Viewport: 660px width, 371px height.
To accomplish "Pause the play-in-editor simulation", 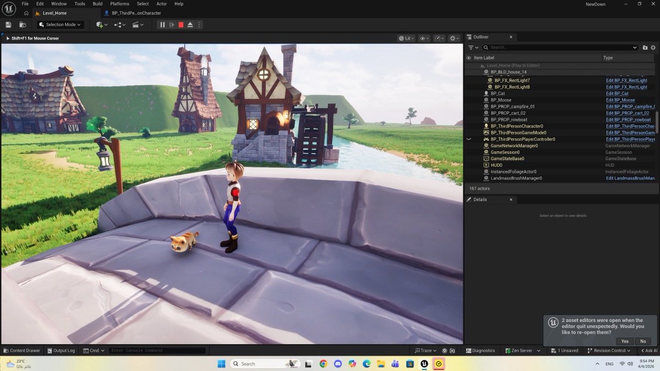I will point(162,25).
